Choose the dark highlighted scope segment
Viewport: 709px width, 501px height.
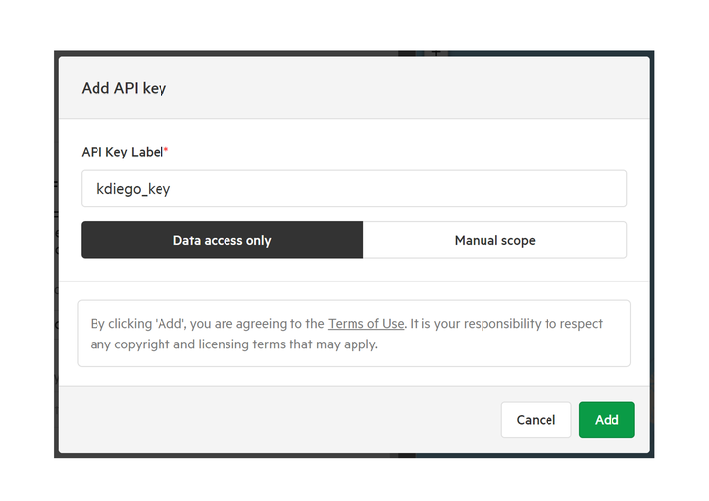point(222,240)
